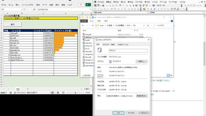Image resolution: width=206 pixels, height=116 pixels.
Task: Click the file name field in properties dialog
Action: 128,51
